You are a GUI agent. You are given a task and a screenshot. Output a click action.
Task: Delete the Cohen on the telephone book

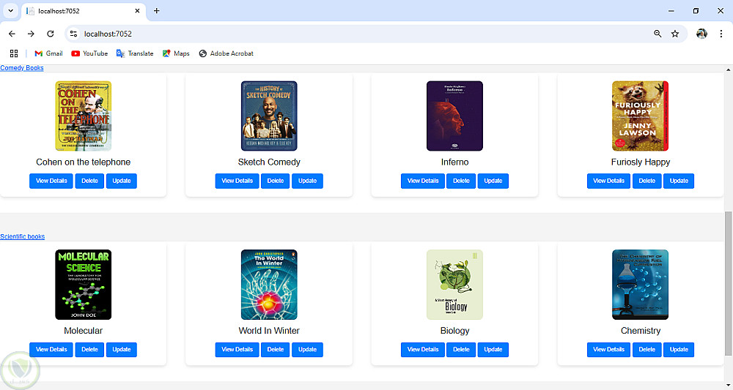[x=89, y=181]
